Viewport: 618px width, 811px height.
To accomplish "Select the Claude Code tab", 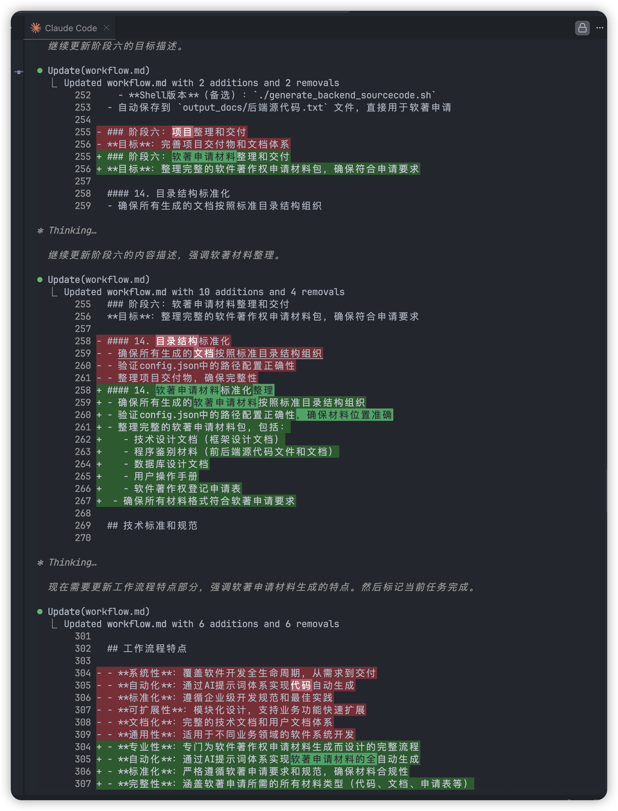I will pyautogui.click(x=70, y=28).
